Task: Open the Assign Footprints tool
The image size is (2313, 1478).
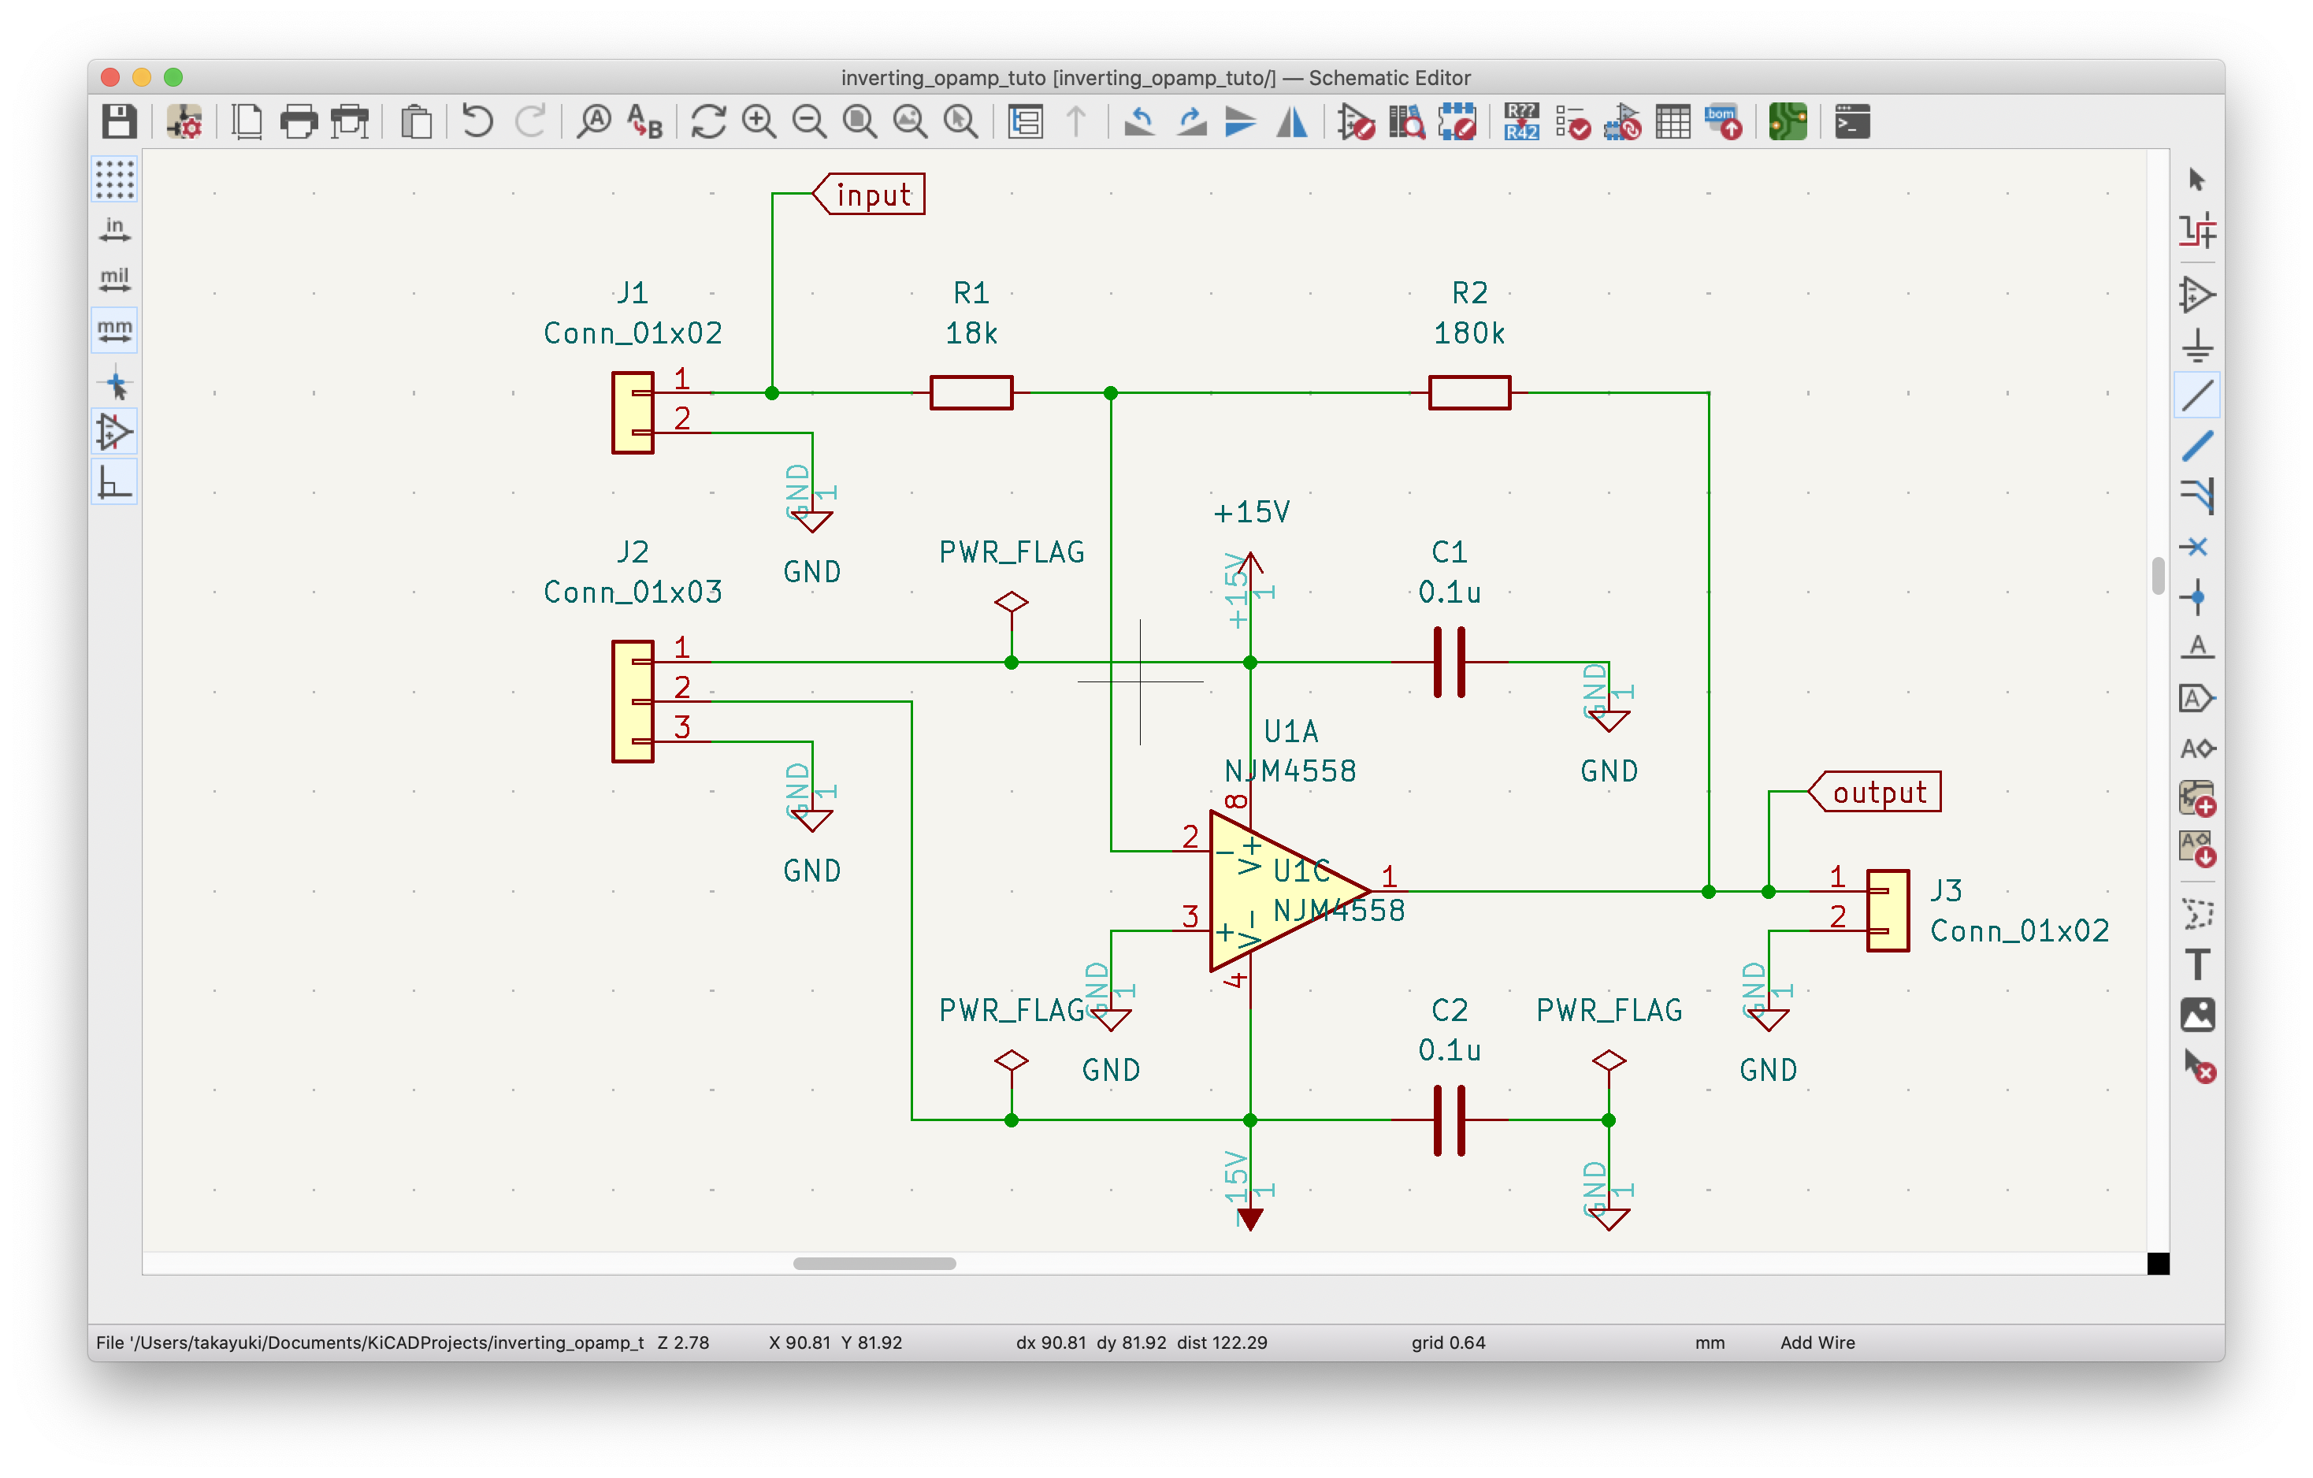Action: [x=1624, y=122]
